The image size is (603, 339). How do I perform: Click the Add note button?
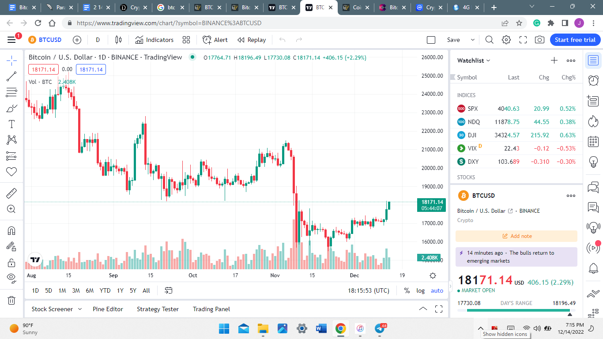pyautogui.click(x=516, y=236)
